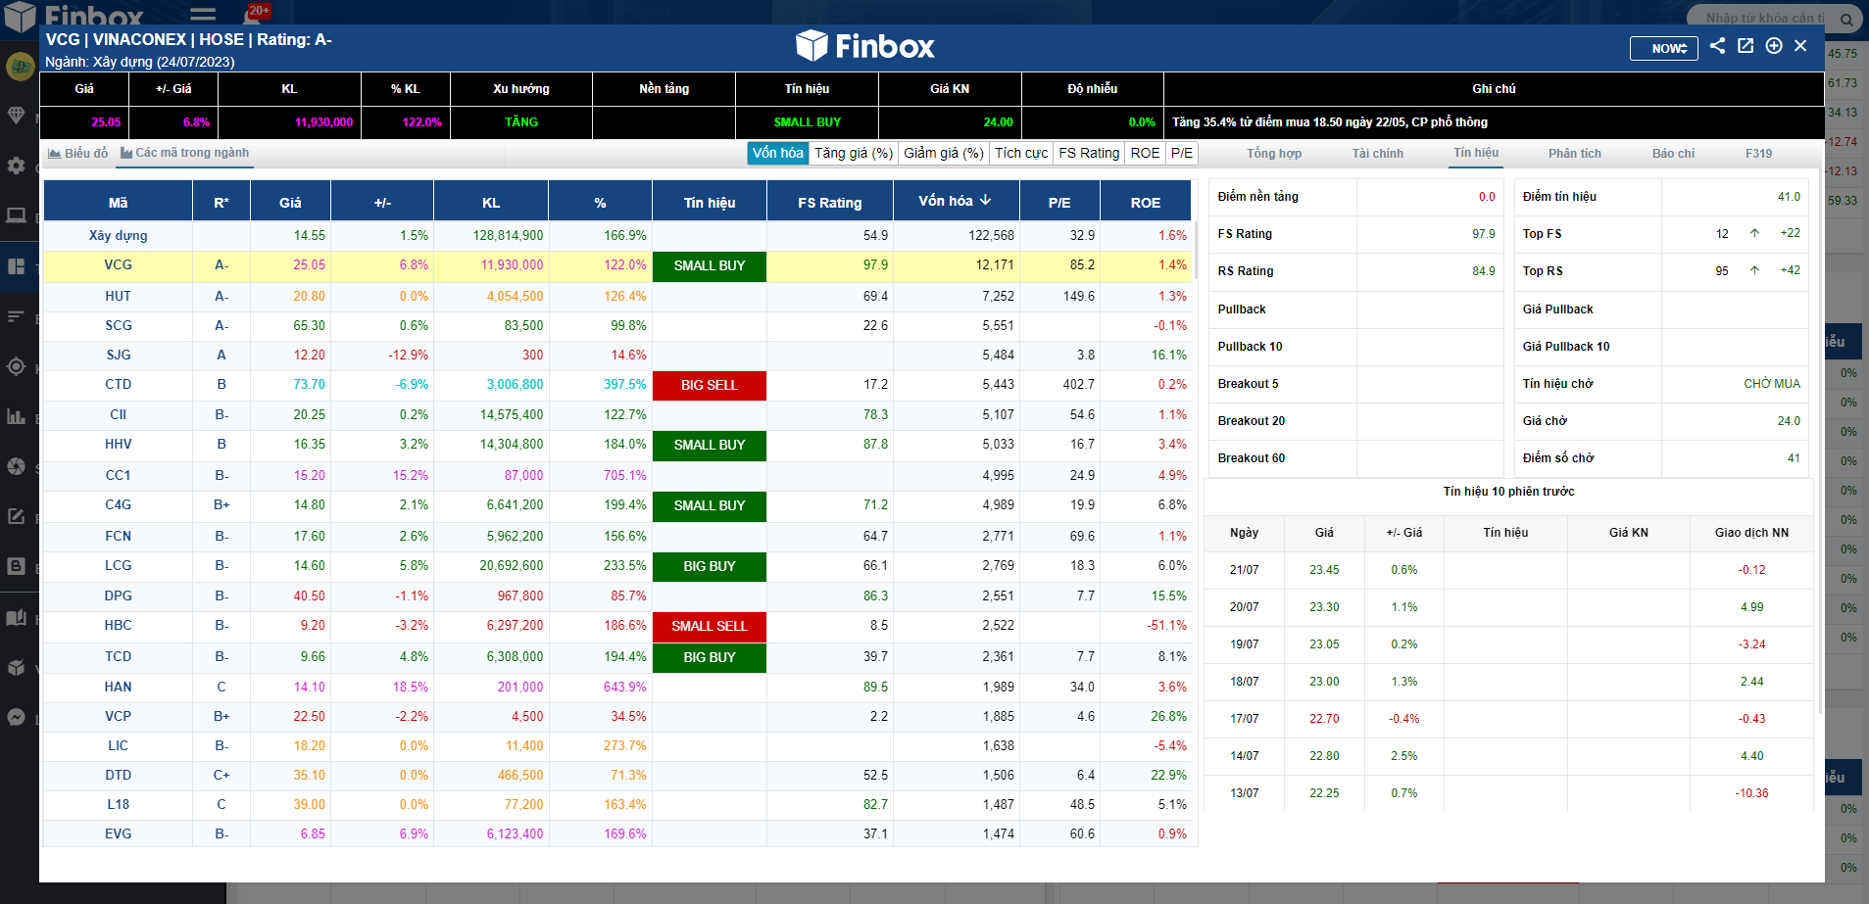Open notifications bell with 20+ badge
The height and width of the screenshot is (904, 1869).
click(254, 14)
